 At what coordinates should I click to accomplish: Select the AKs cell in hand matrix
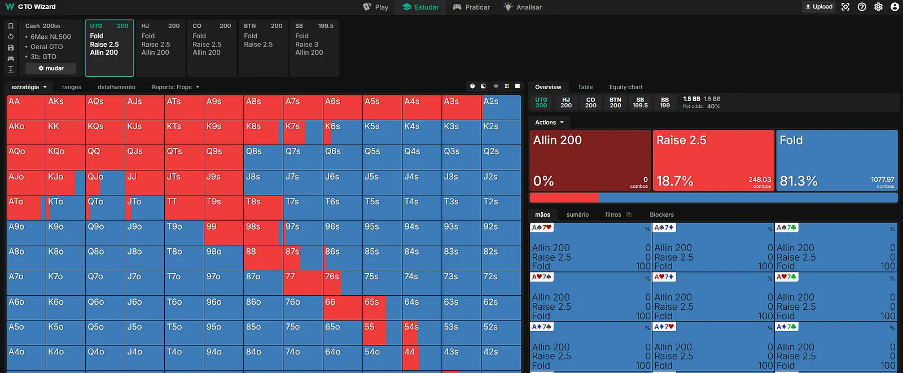click(65, 107)
